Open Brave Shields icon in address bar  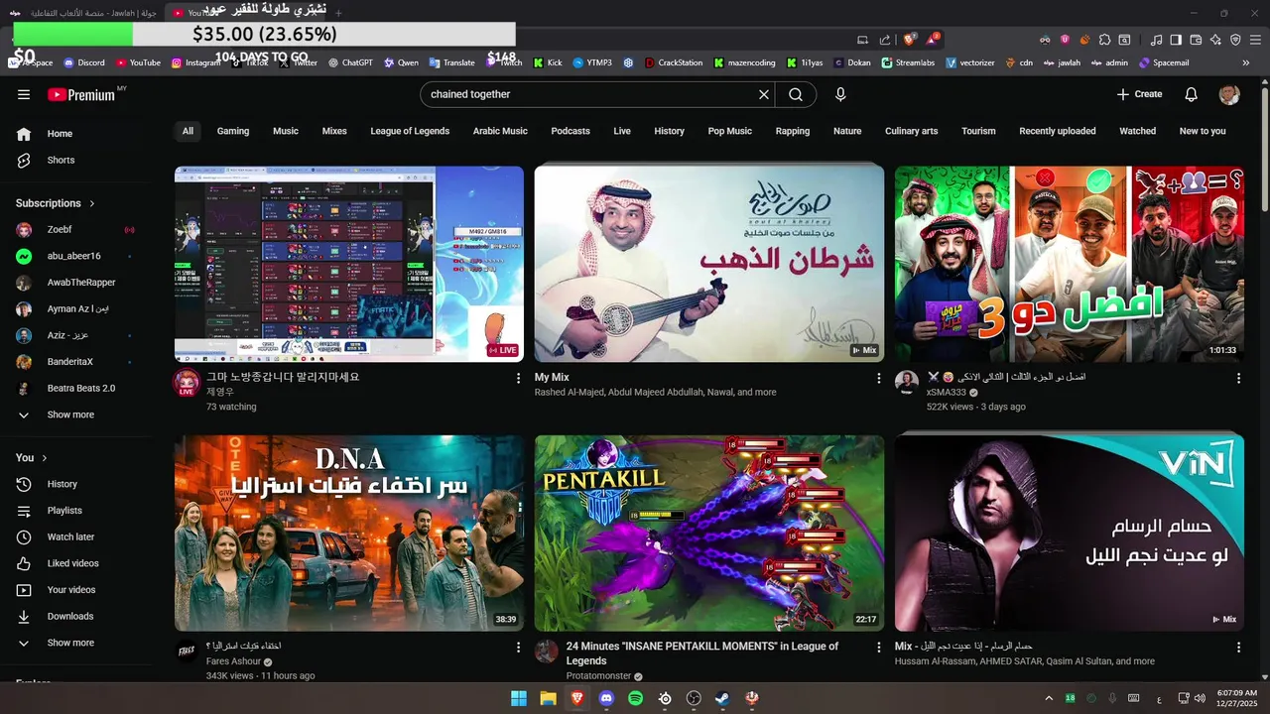(x=909, y=40)
